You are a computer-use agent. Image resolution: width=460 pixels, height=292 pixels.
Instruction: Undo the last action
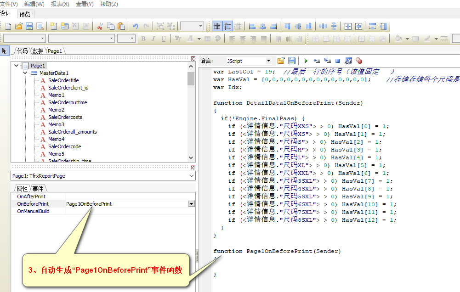coord(135,26)
